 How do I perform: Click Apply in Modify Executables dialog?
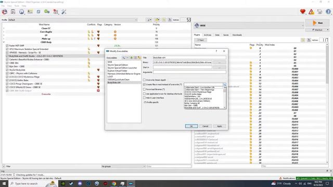(220, 126)
